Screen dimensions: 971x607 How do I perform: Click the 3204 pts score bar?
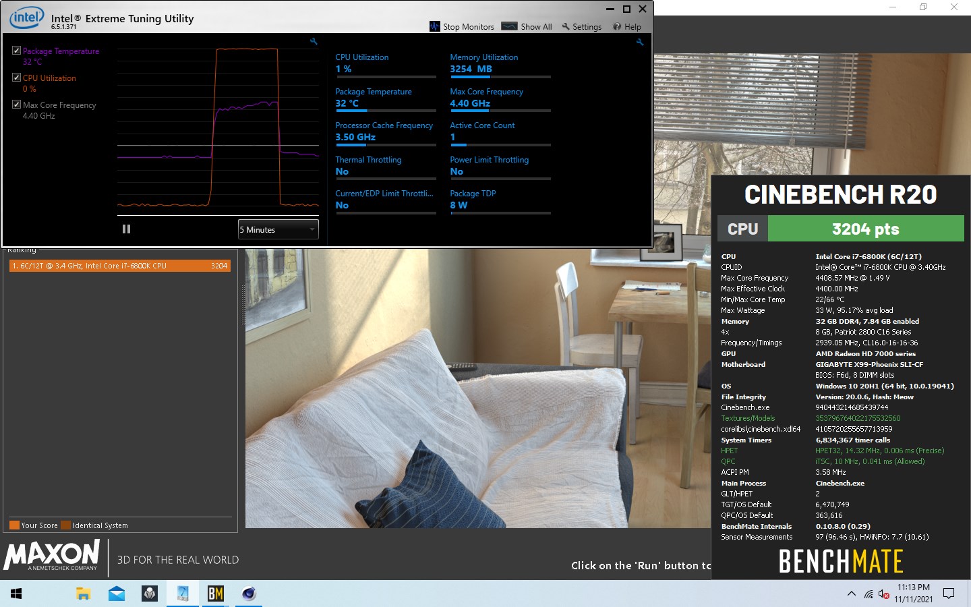(866, 229)
